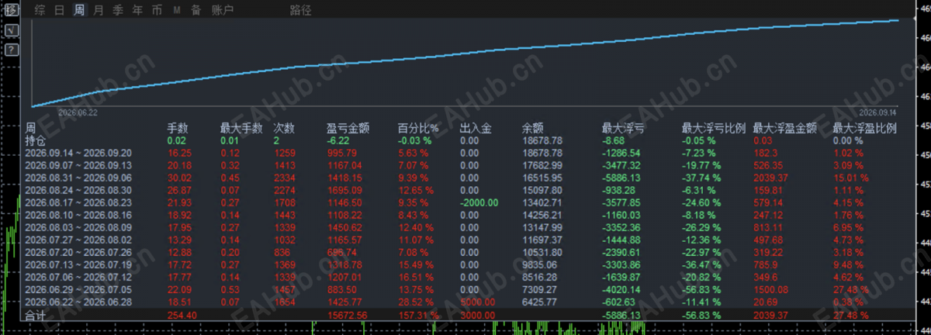Click the 手数 column header
931x335 pixels.
[x=178, y=129]
